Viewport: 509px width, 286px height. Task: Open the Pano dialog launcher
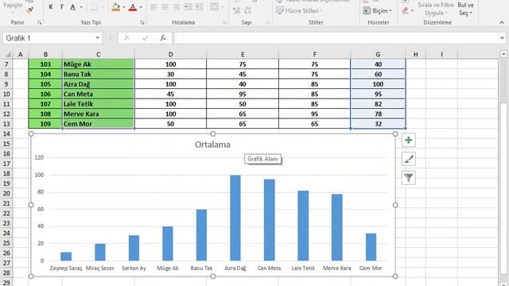(x=39, y=22)
